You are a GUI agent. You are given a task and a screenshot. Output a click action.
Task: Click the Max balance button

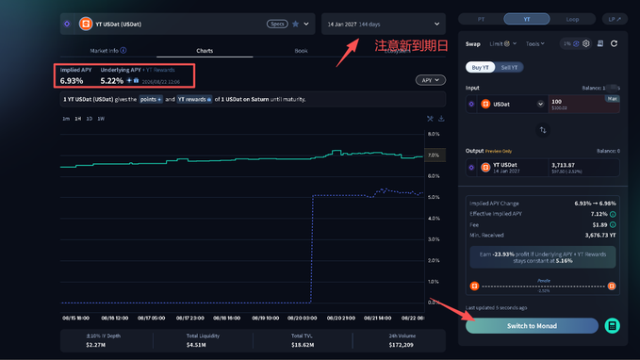pyautogui.click(x=613, y=99)
